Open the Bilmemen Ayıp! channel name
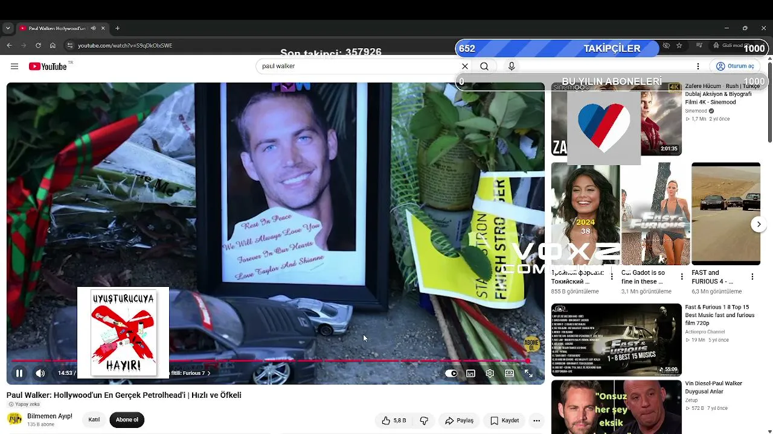773x434 pixels. [x=50, y=416]
